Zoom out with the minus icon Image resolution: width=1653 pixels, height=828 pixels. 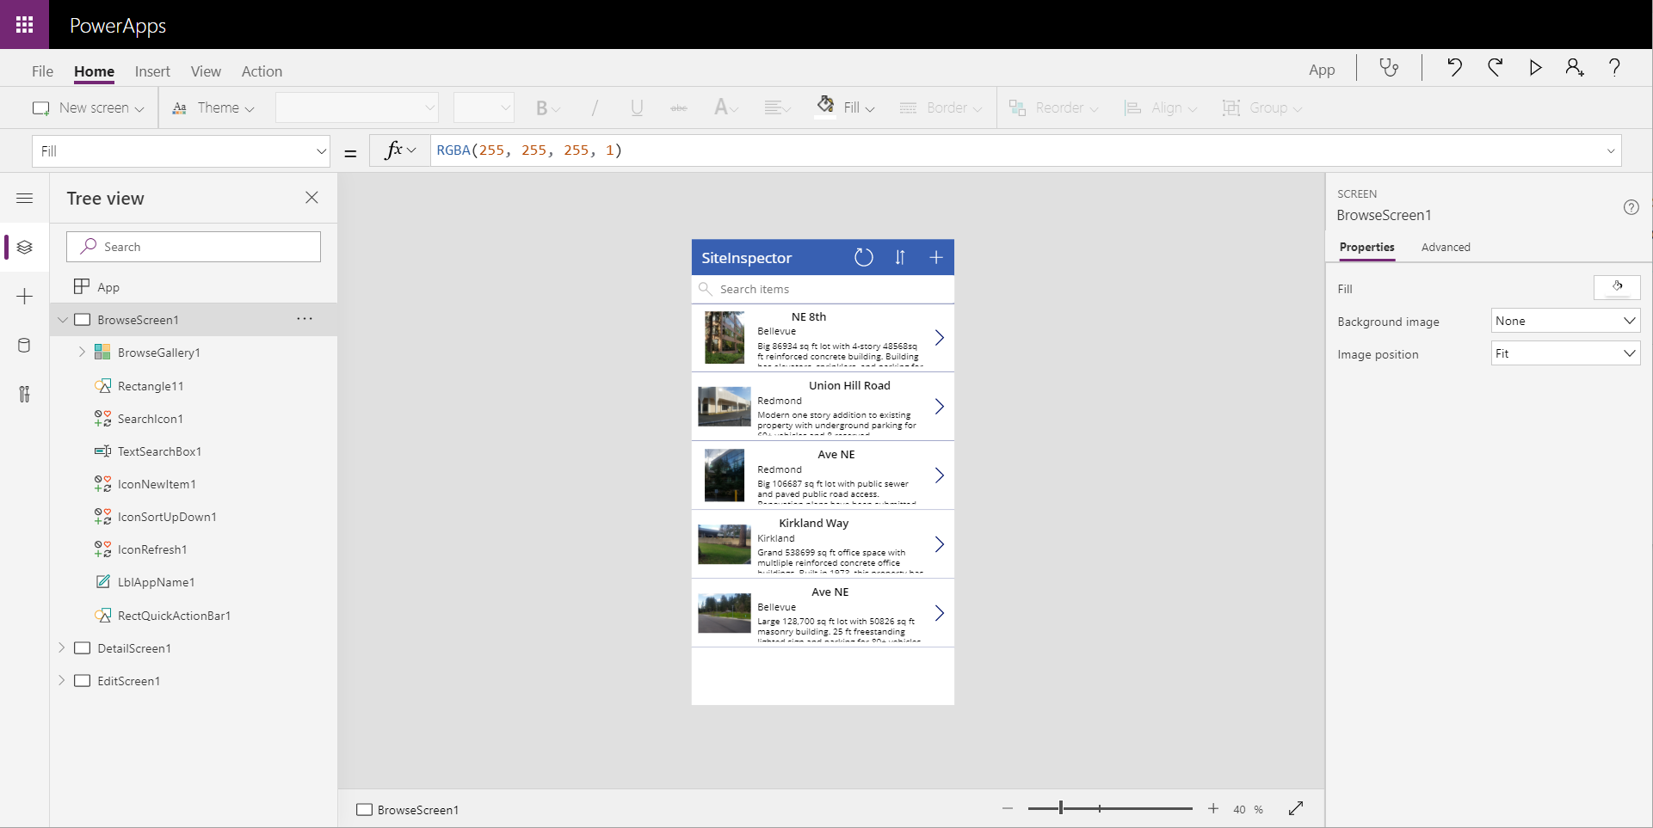point(1008,808)
